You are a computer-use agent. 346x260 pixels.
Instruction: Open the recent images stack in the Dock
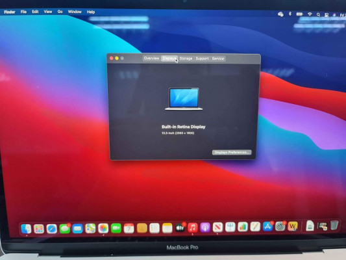click(322, 226)
